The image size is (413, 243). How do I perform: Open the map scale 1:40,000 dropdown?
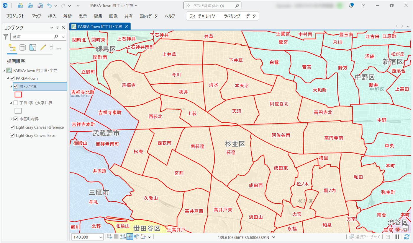coord(101,237)
